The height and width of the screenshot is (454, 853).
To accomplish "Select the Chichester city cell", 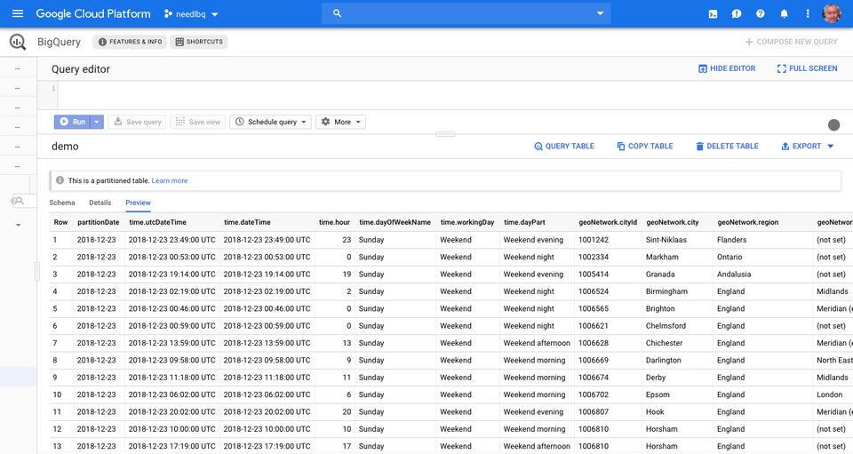I will (x=665, y=343).
